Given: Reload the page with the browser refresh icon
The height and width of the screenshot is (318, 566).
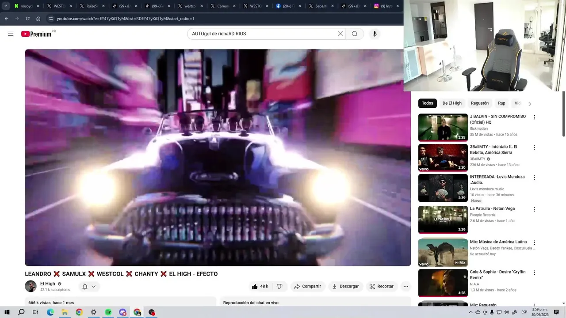Looking at the screenshot, I should pos(27,19).
